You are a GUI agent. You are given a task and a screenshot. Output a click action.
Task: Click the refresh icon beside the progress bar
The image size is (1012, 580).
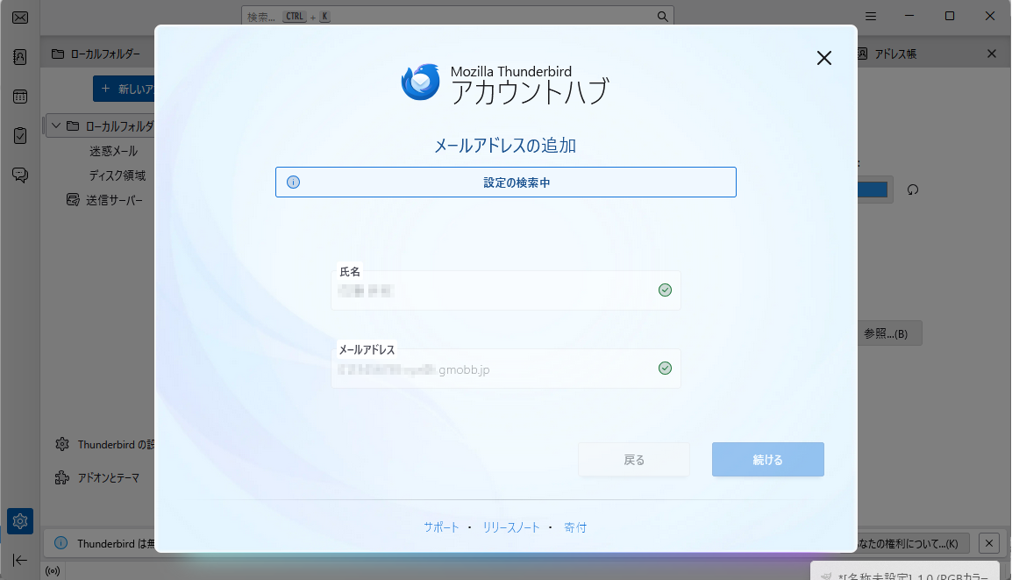tap(913, 190)
